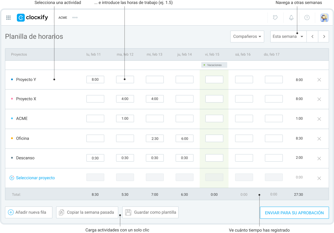Click Proyecto X Wednesday 4:00 field
Image resolution: width=334 pixels, height=233 pixels.
click(155, 99)
